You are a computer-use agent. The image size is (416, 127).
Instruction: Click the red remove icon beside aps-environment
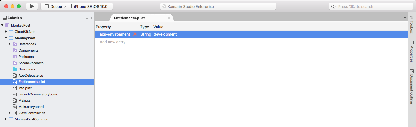135,34
